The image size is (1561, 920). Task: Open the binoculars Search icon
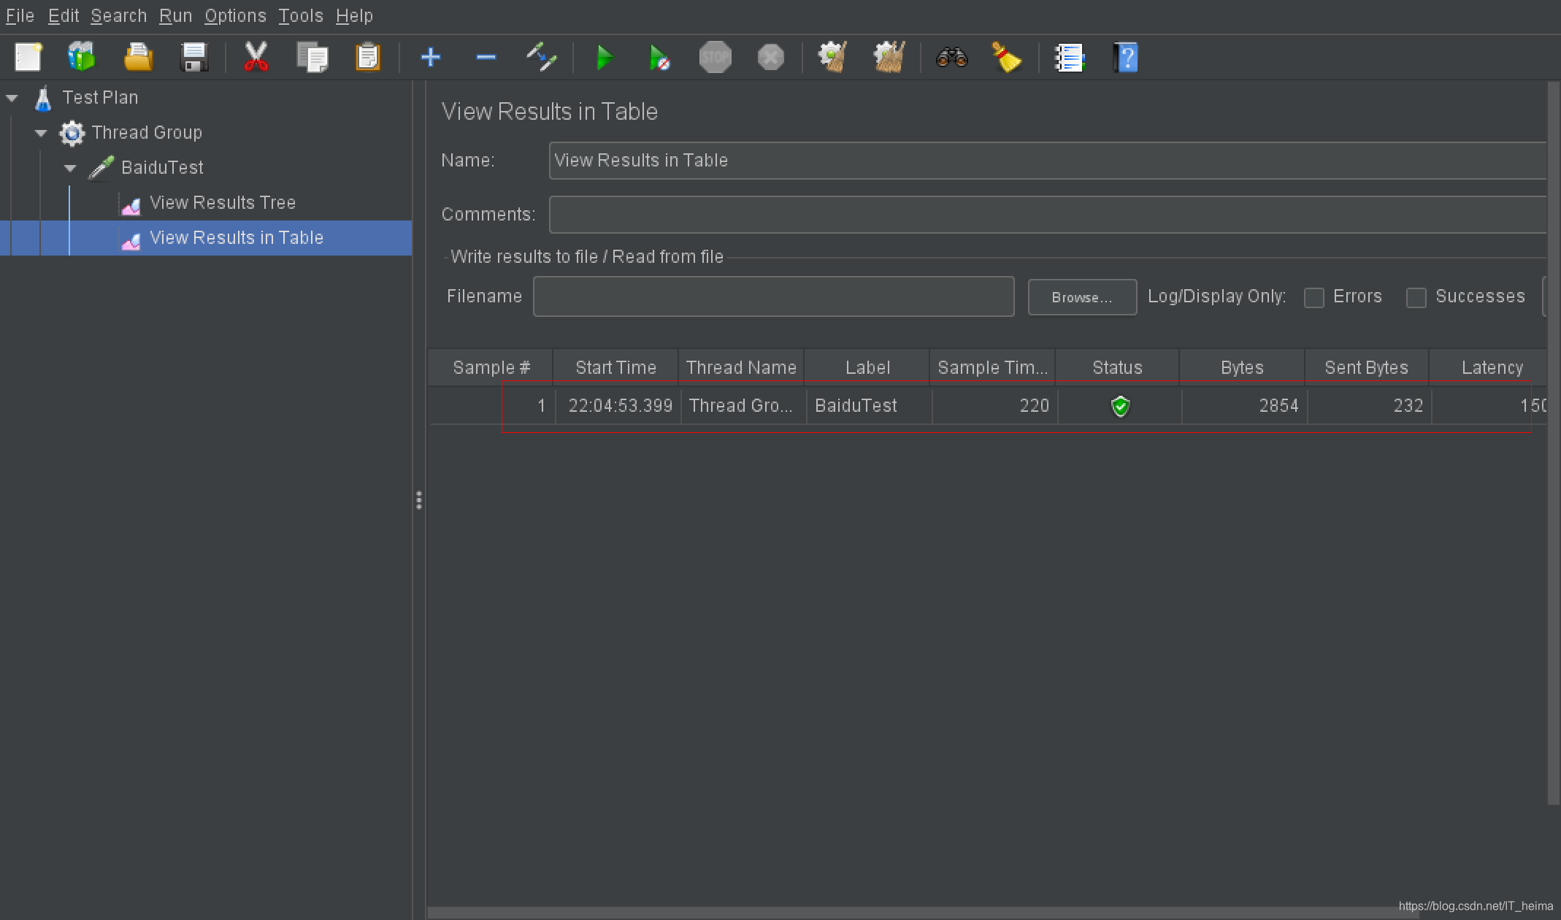coord(951,58)
